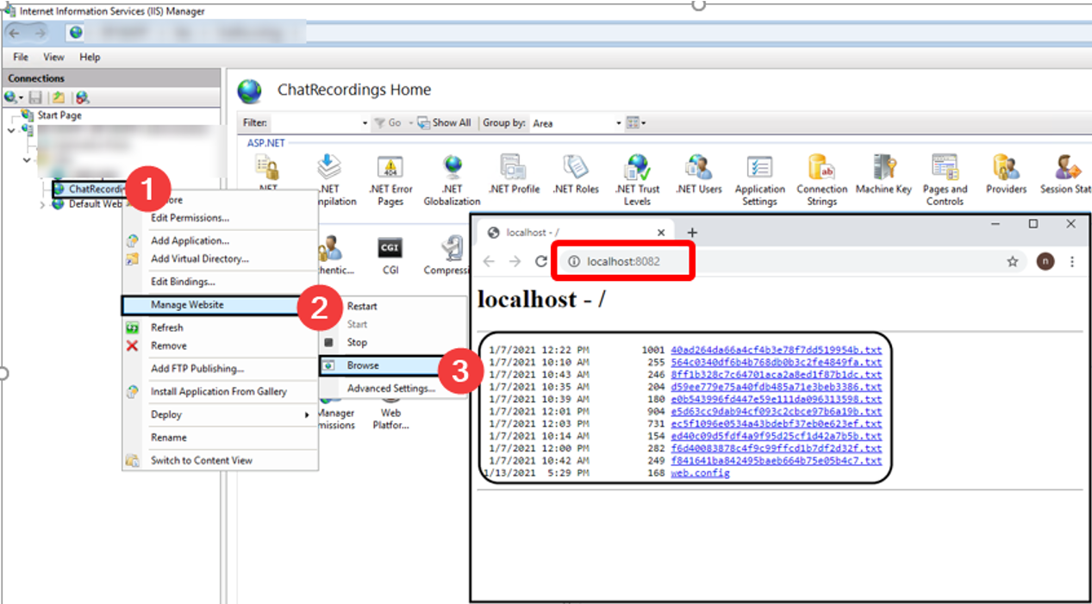Reload the localhost page in browser

(541, 261)
